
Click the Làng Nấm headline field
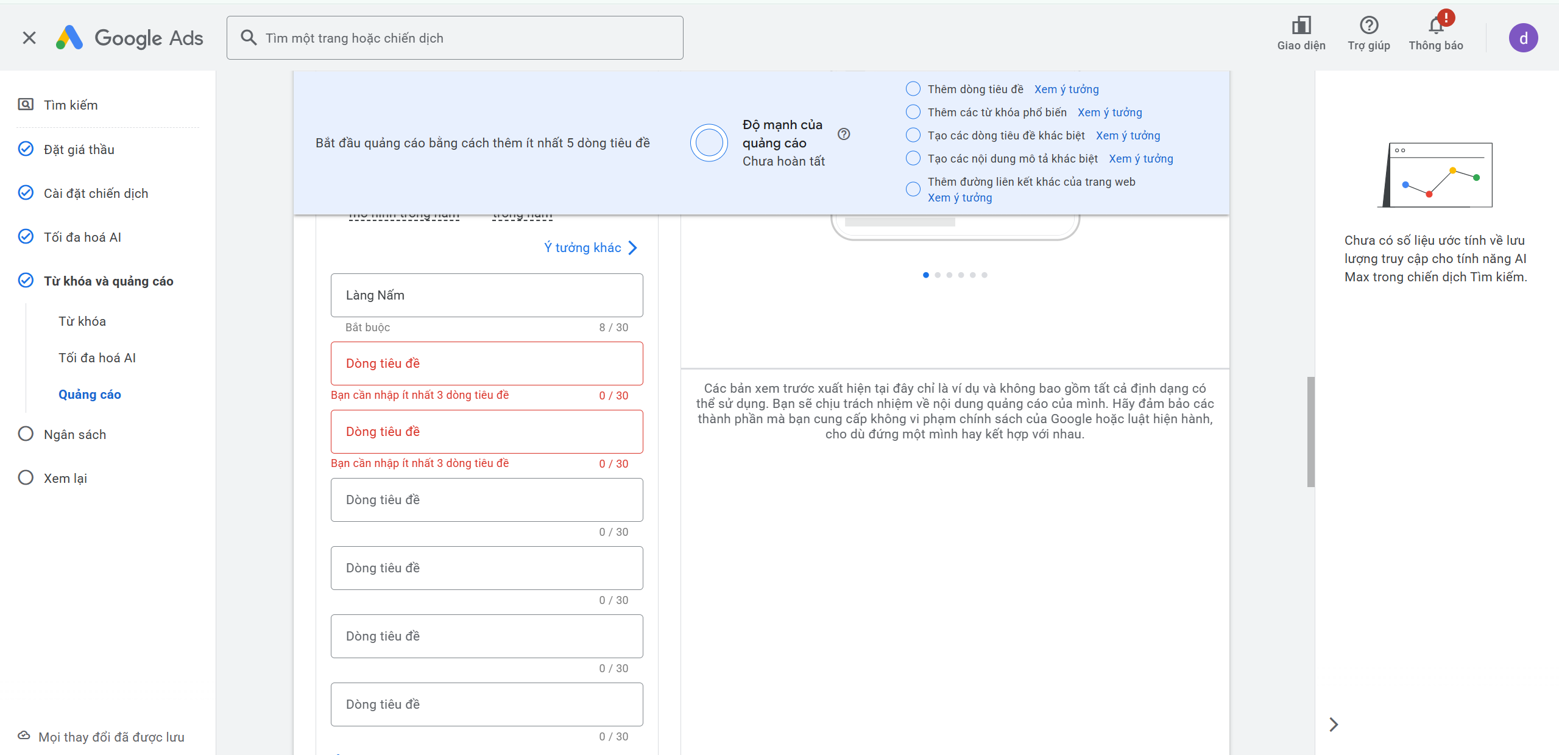click(487, 295)
